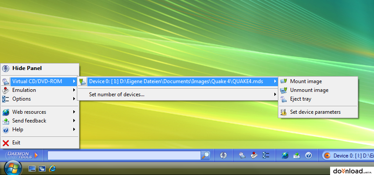Click the Virtual CD/DVD-ROM drive icon in menu
The image size is (374, 175).
click(x=5, y=81)
